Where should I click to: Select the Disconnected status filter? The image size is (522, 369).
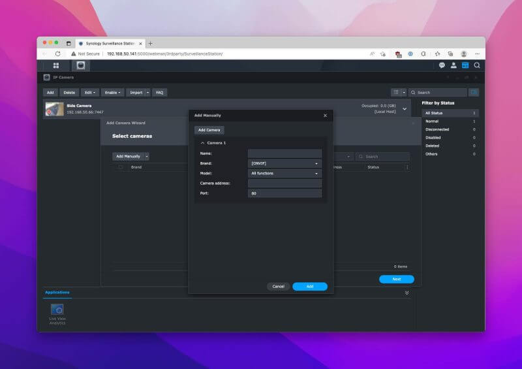coord(450,129)
